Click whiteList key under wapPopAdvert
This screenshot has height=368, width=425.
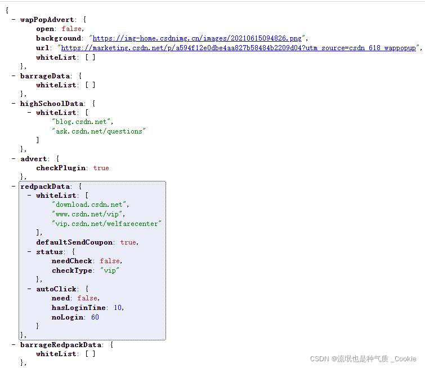coord(56,57)
